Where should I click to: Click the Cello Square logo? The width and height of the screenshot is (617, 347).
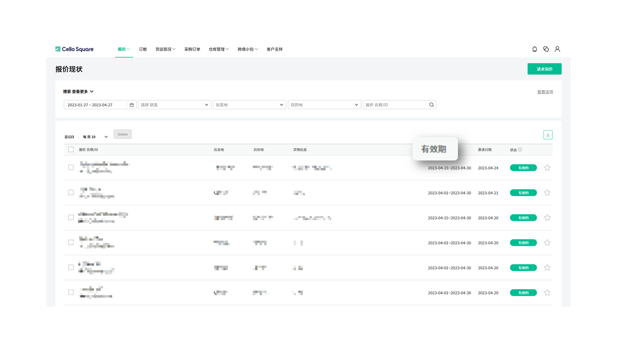(x=74, y=49)
